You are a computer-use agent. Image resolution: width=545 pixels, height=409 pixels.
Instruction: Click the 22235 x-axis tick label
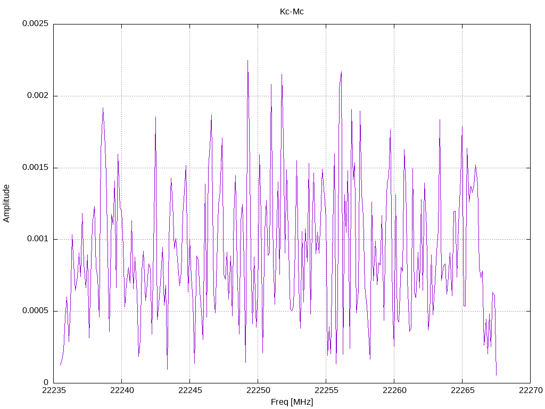tap(54, 390)
